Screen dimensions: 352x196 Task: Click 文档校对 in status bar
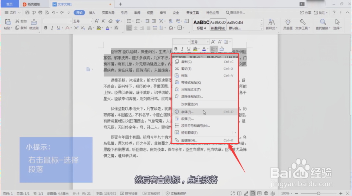click(x=151, y=193)
